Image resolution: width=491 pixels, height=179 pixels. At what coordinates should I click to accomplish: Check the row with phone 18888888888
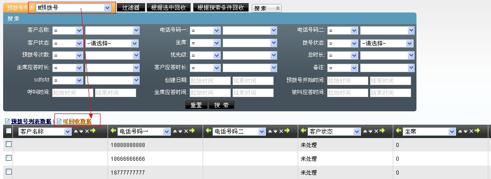coord(8,144)
